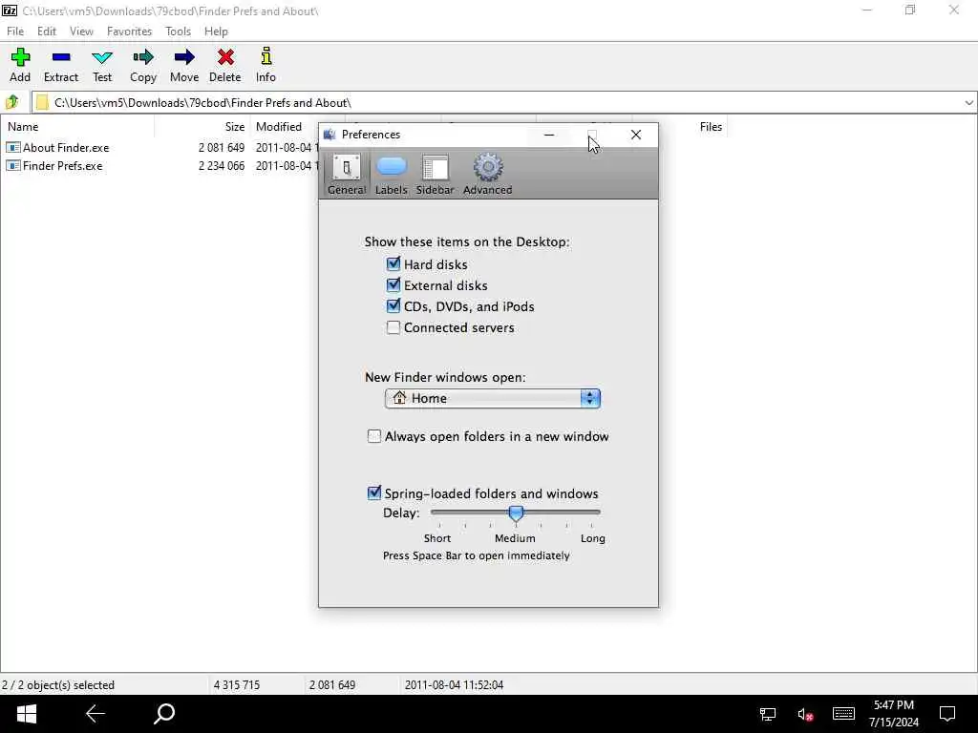
Task: Click status bar date 2011-08-04 11:52:04
Action: 454,685
